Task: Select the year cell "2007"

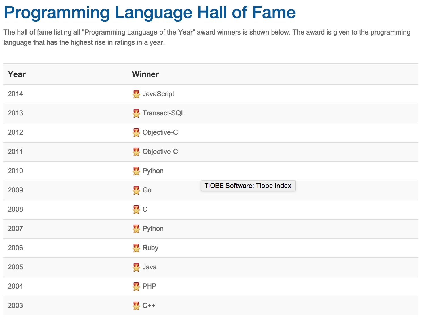Action: pos(15,229)
